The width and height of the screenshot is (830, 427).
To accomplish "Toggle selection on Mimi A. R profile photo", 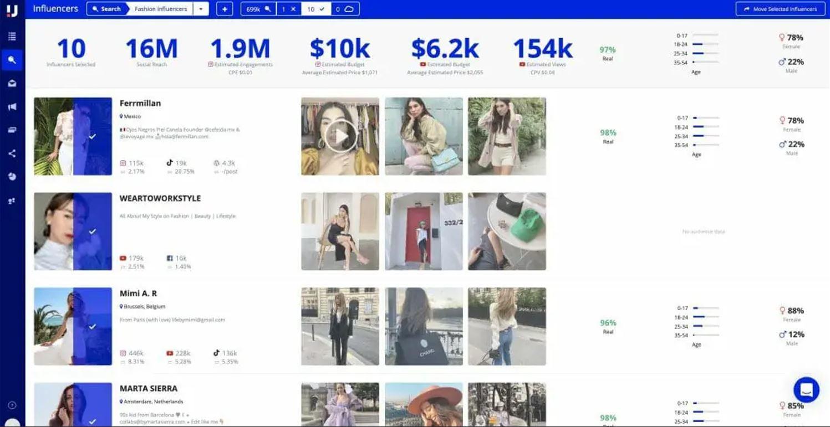I will pos(73,326).
